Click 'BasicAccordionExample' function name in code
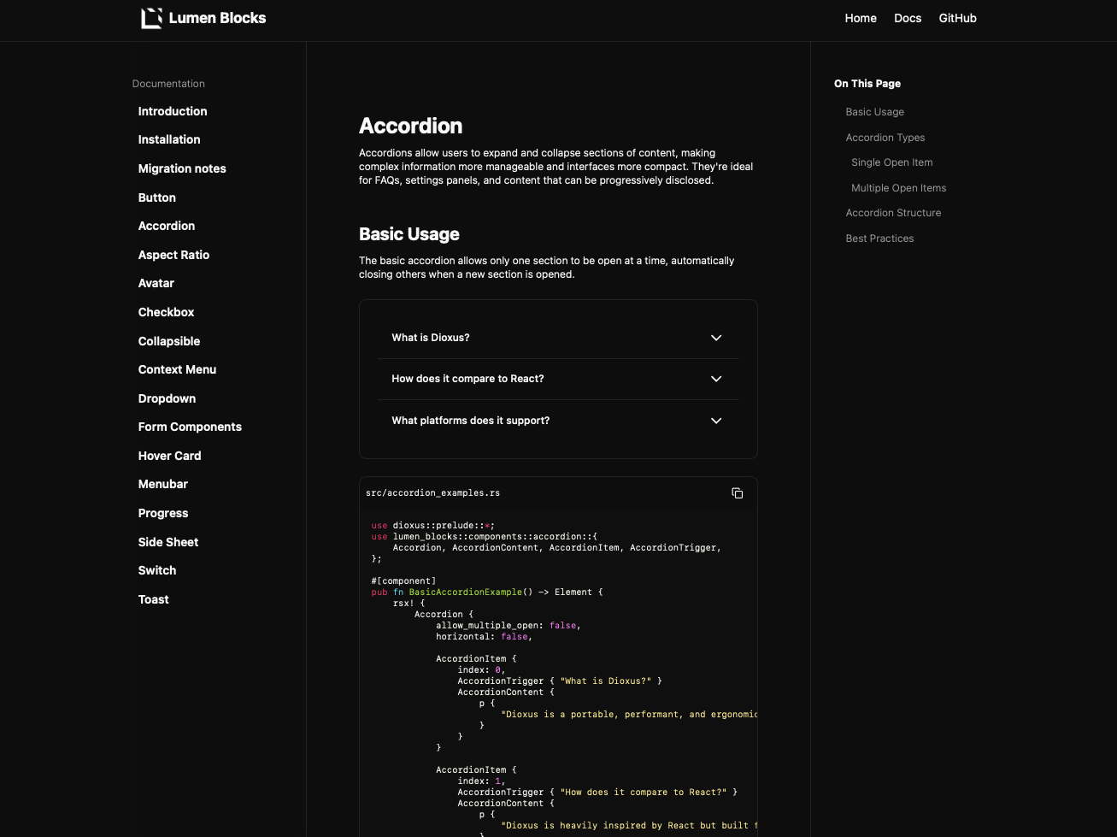The image size is (1117, 837). [x=465, y=592]
